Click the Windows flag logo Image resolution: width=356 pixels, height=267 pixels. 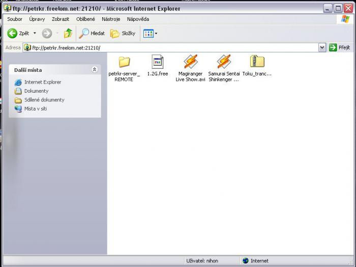click(345, 19)
